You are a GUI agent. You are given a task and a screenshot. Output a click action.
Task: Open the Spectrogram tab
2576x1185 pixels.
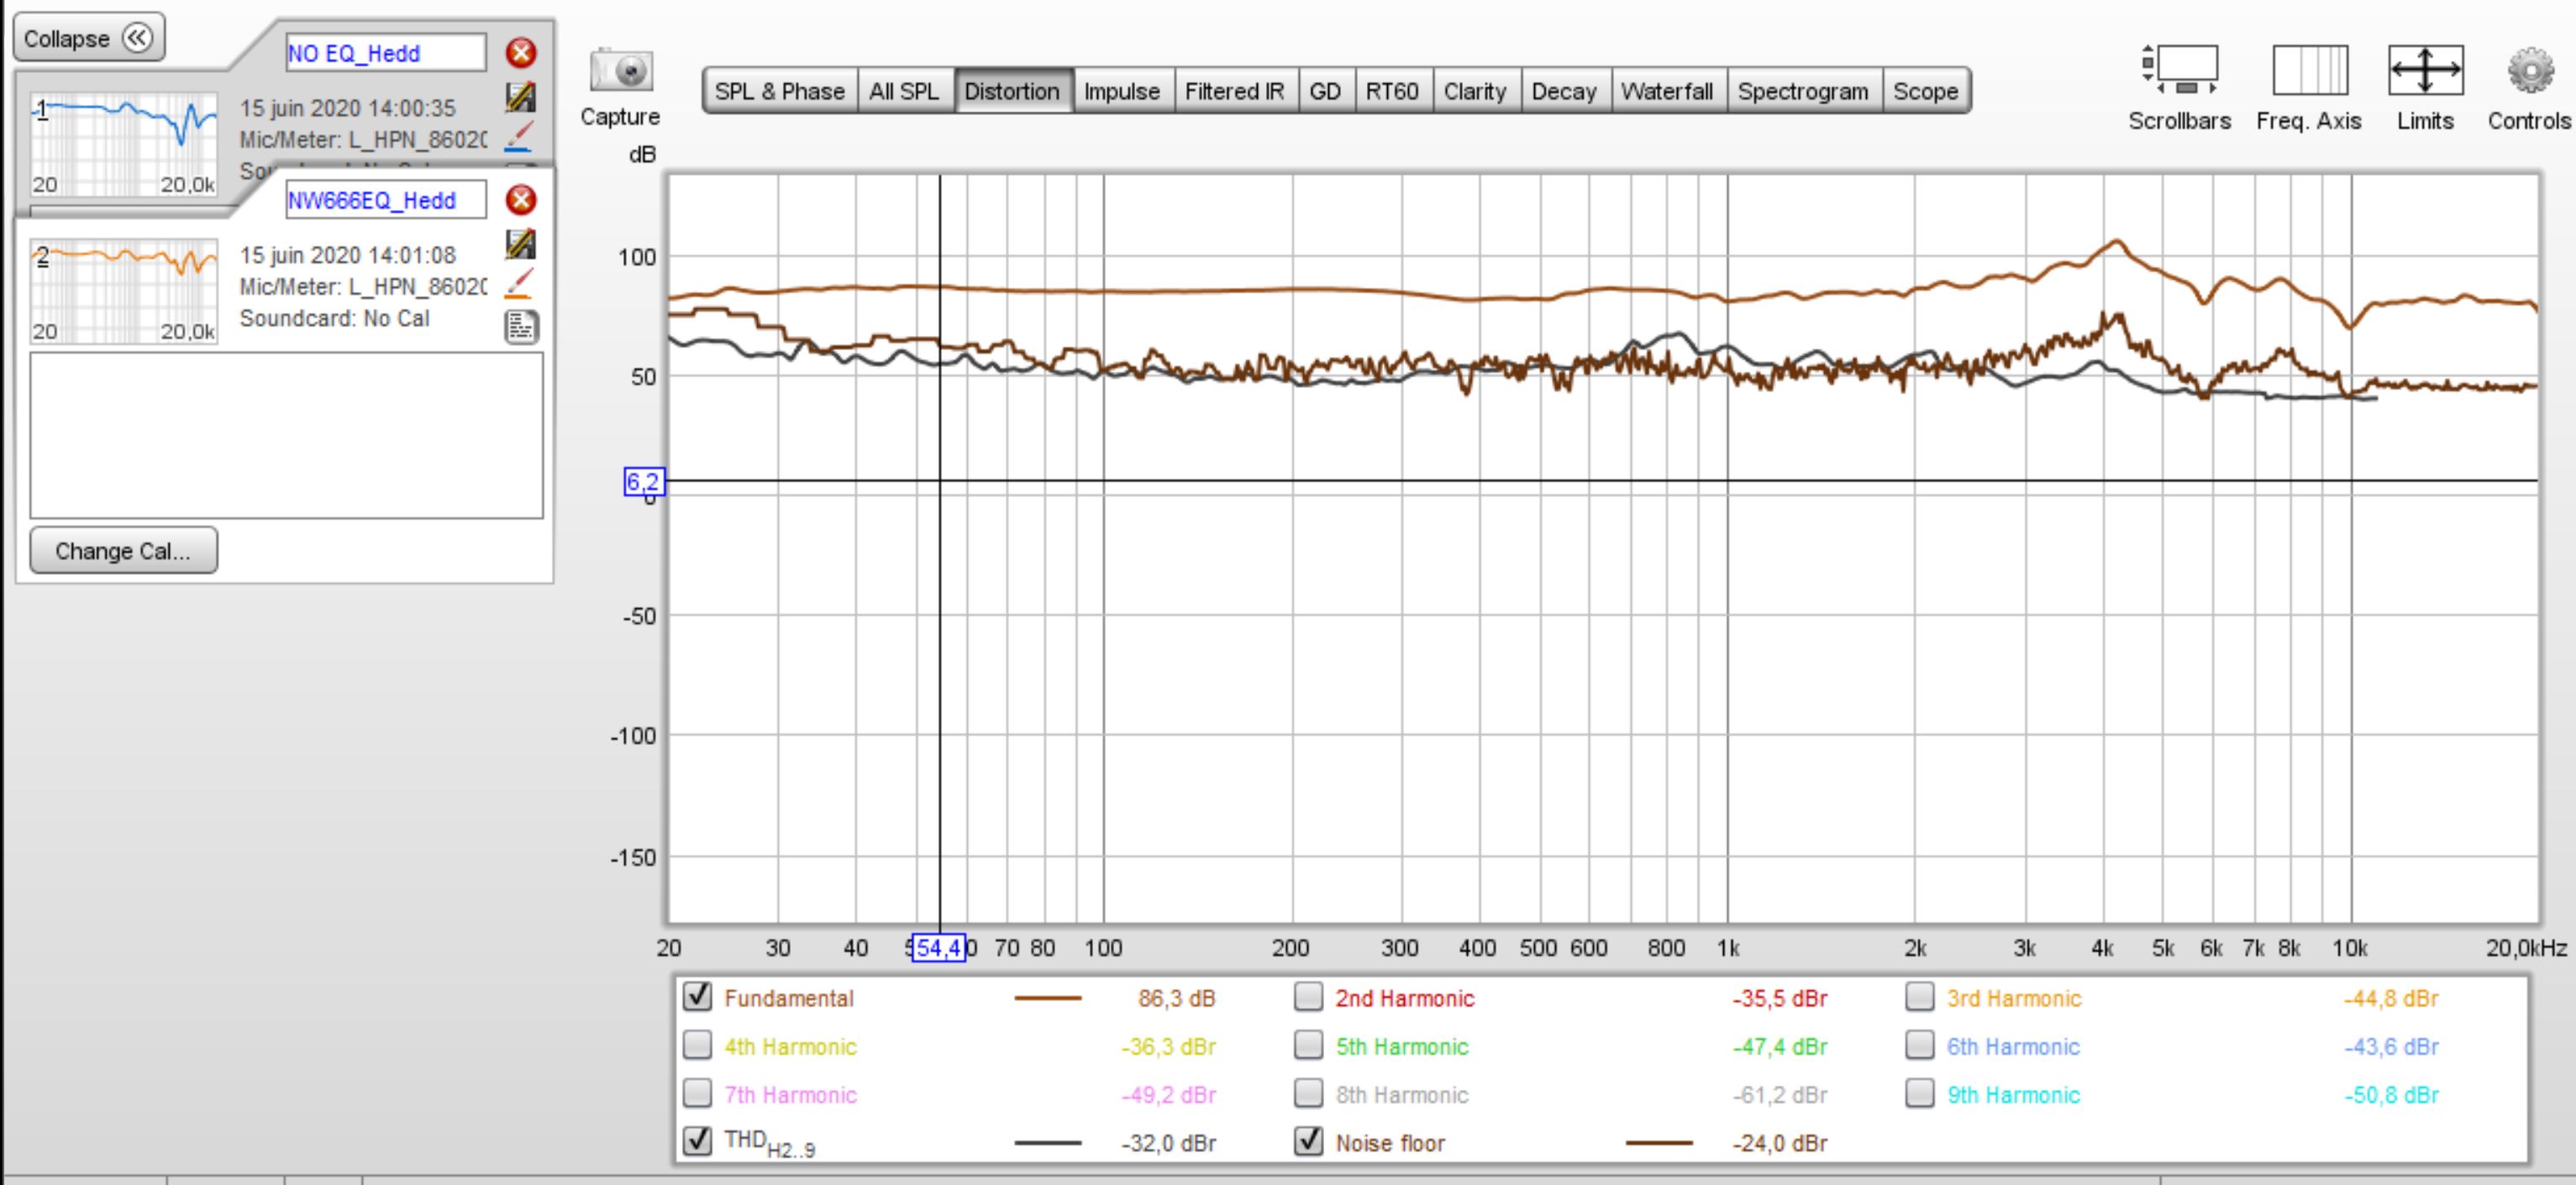(x=1803, y=91)
